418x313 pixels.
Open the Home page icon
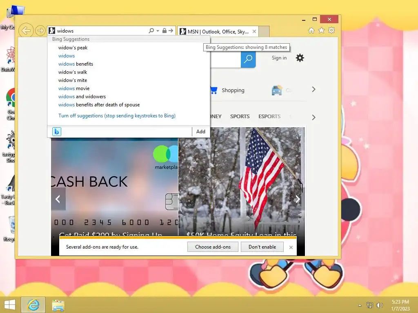coord(311,30)
